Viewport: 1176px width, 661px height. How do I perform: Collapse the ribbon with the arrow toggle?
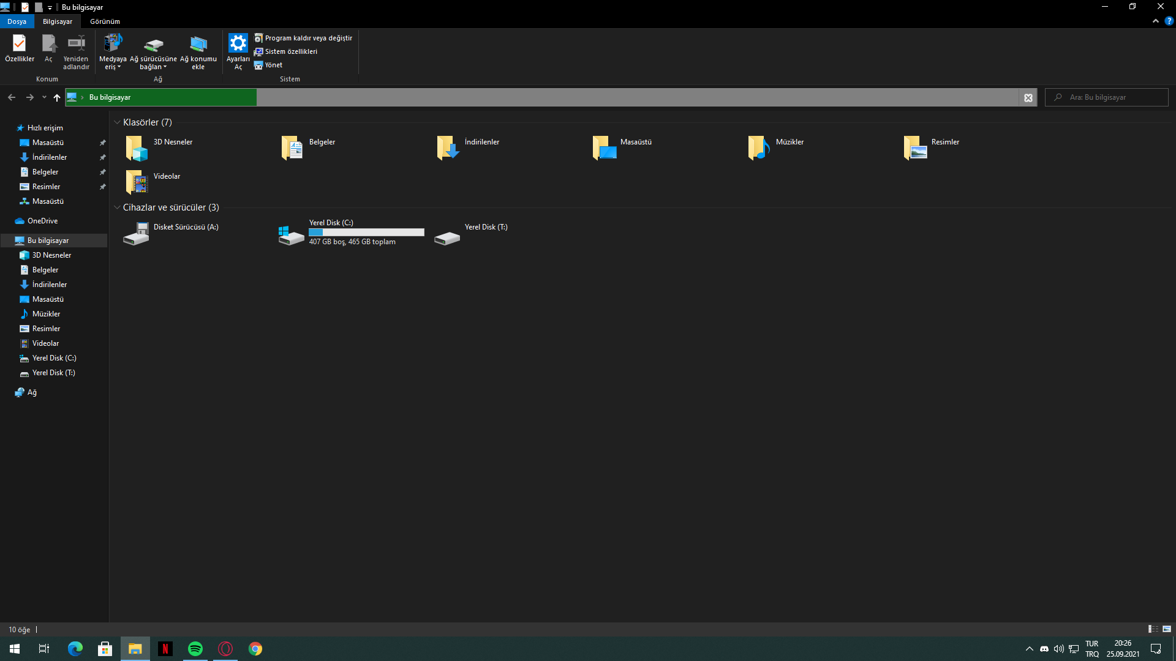coord(1155,21)
